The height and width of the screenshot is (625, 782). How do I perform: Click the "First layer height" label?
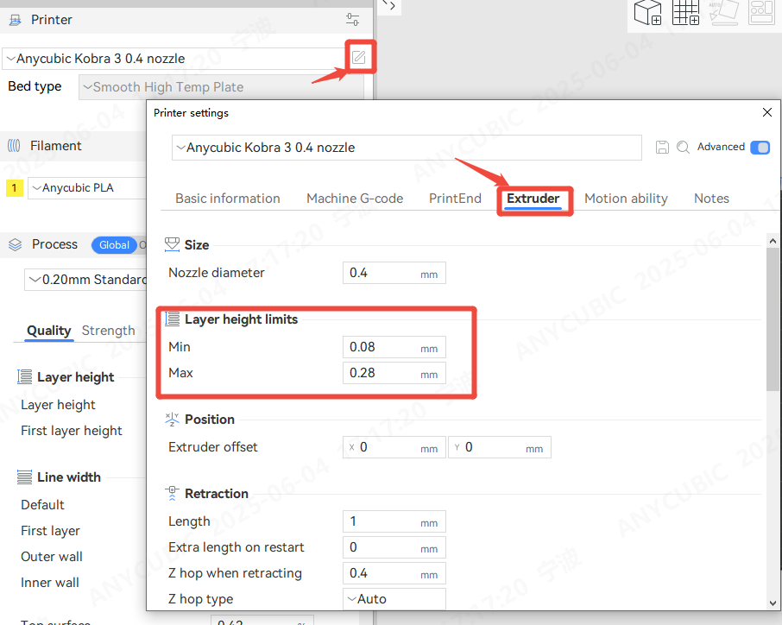tap(72, 431)
